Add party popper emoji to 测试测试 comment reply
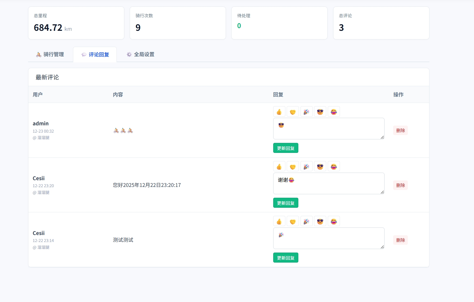The height and width of the screenshot is (302, 474). [306, 222]
